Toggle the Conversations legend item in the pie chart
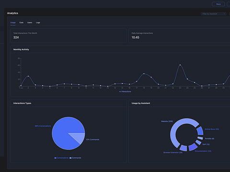This screenshot has height=172, width=230. (61, 158)
